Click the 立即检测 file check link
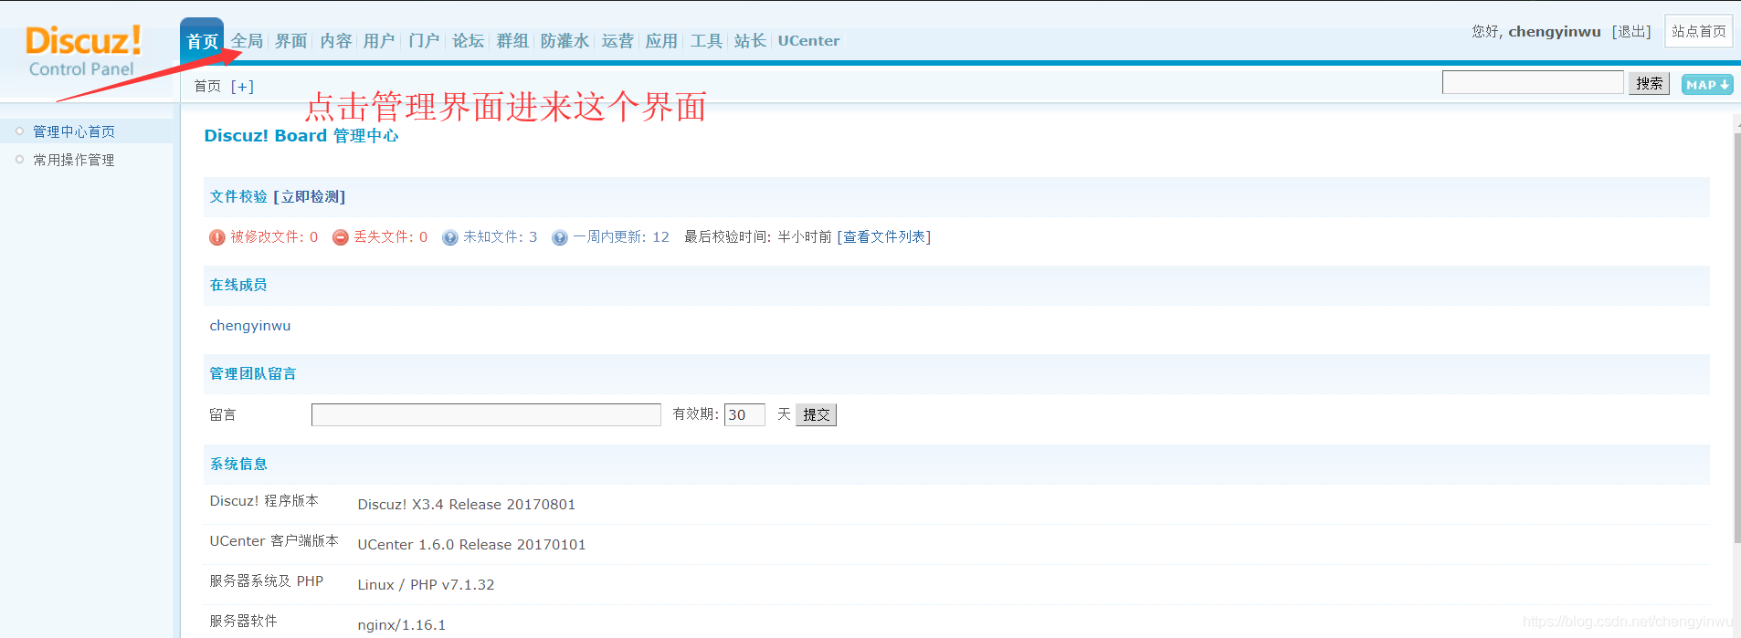Viewport: 1741px width, 638px height. [x=309, y=196]
